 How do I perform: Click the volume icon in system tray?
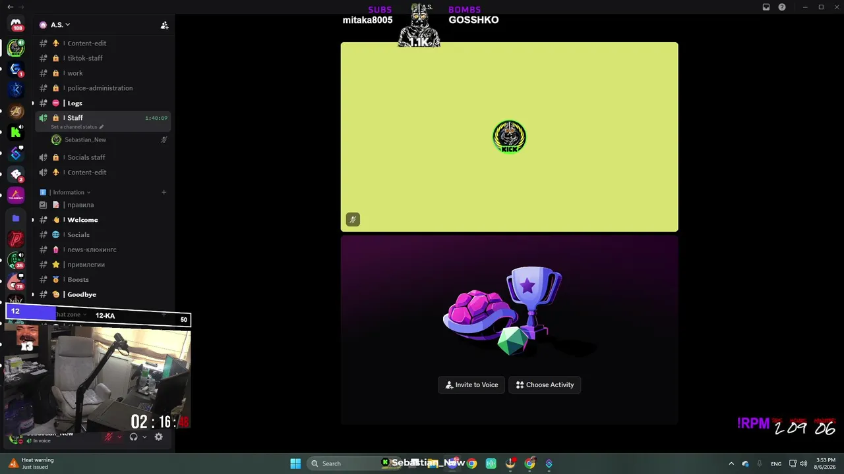click(x=803, y=463)
